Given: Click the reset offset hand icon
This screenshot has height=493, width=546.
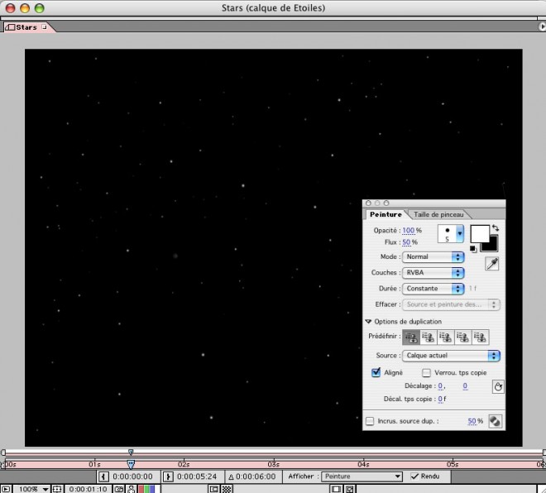Looking at the screenshot, I should (497, 386).
